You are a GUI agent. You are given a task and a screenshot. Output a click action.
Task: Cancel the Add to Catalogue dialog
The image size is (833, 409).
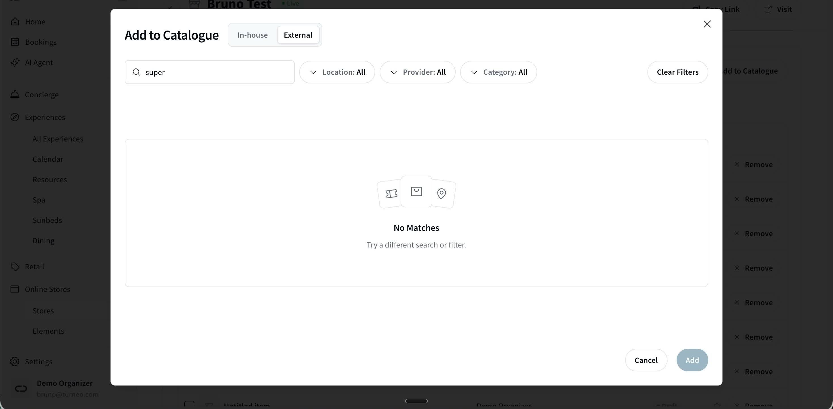coord(646,360)
